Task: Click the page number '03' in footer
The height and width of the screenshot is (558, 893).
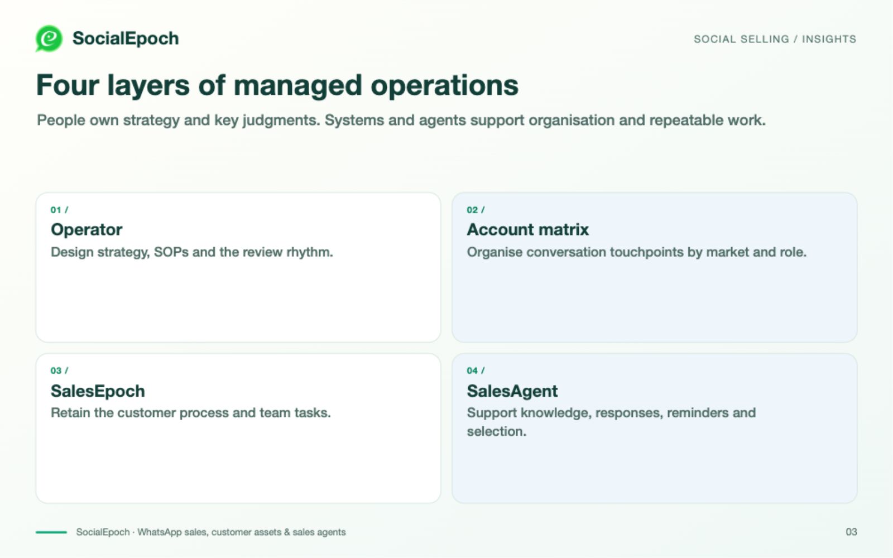Action: (x=851, y=532)
